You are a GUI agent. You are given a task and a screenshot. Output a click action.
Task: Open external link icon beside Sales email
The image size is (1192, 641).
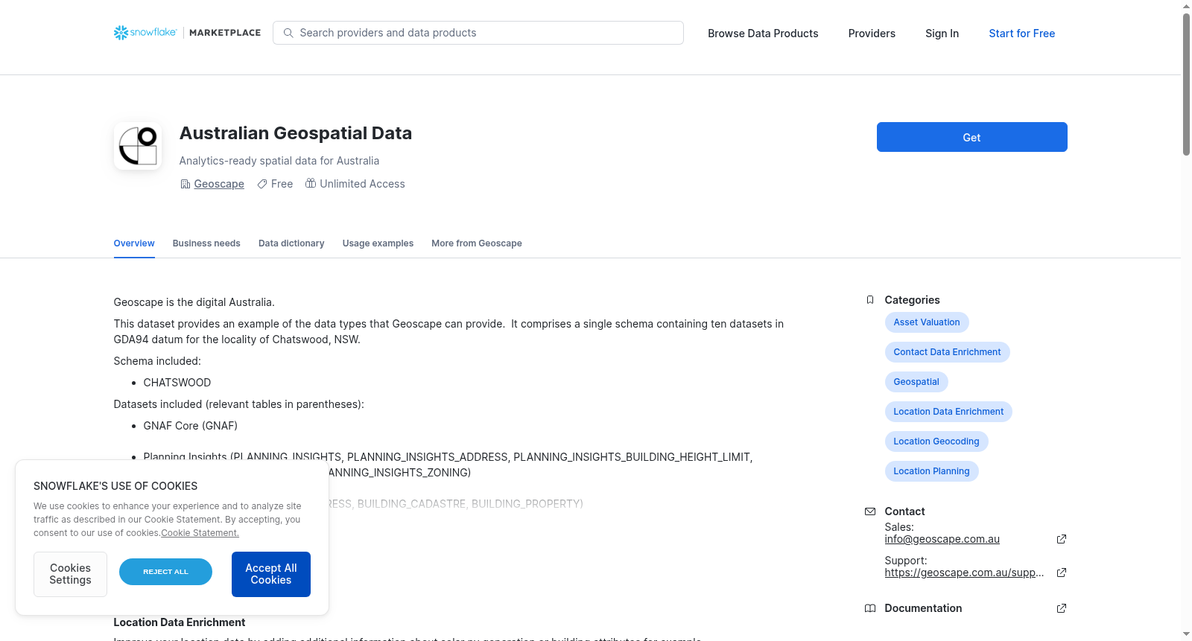tap(1062, 539)
